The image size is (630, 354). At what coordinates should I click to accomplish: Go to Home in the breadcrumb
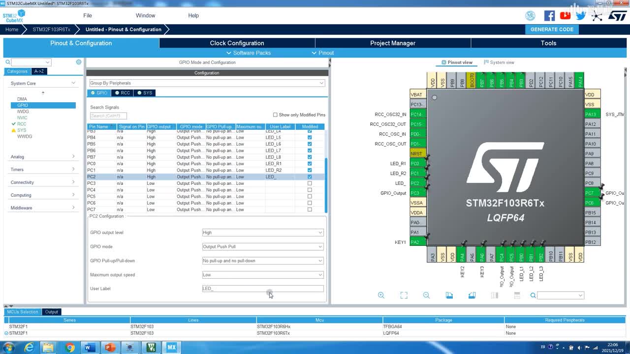click(x=12, y=29)
